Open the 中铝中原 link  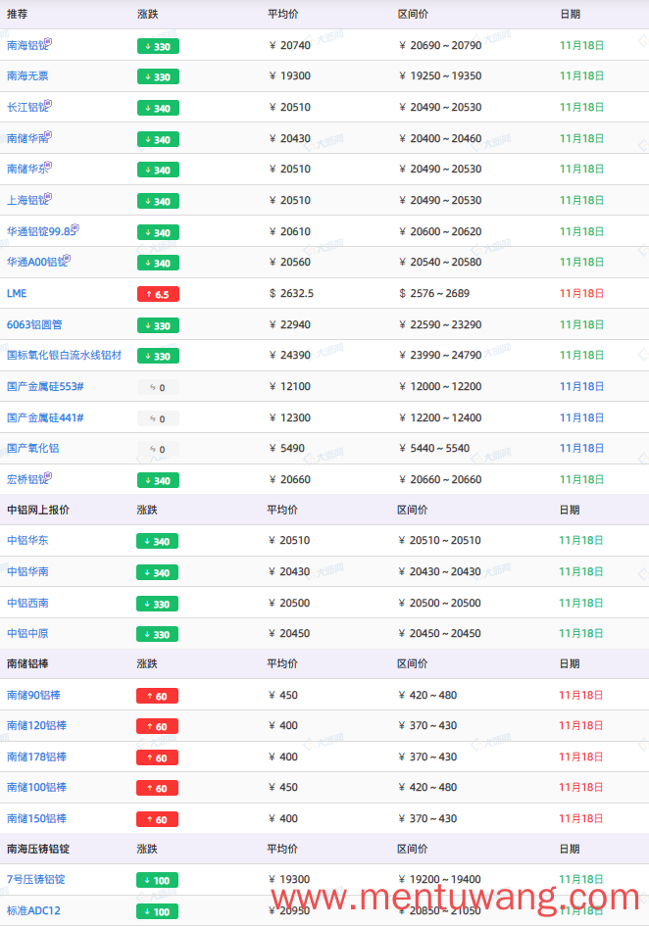click(27, 634)
